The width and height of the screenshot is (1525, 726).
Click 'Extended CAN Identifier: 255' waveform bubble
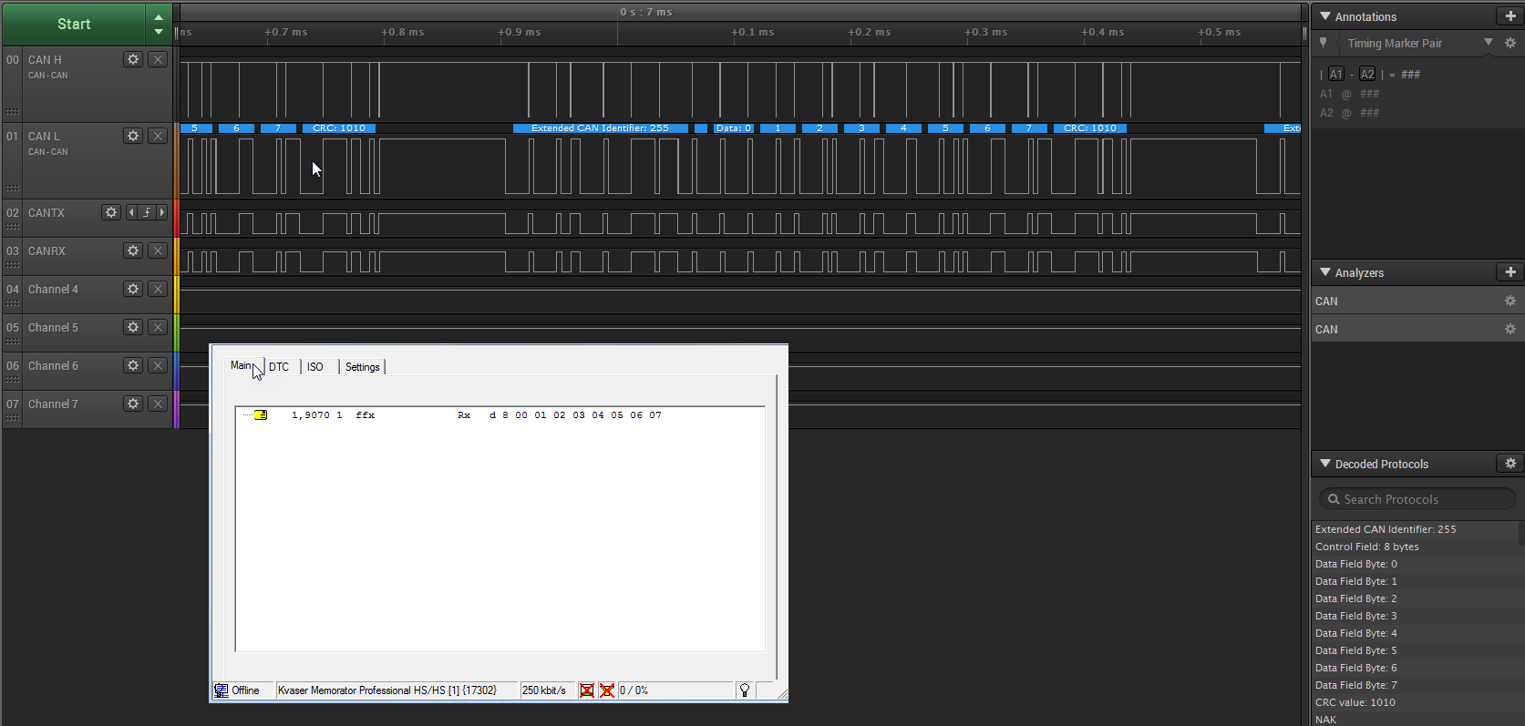pyautogui.click(x=601, y=128)
